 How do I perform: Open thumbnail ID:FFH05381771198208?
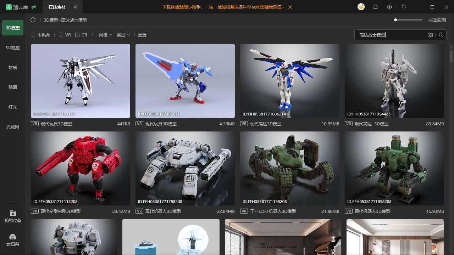click(x=290, y=169)
